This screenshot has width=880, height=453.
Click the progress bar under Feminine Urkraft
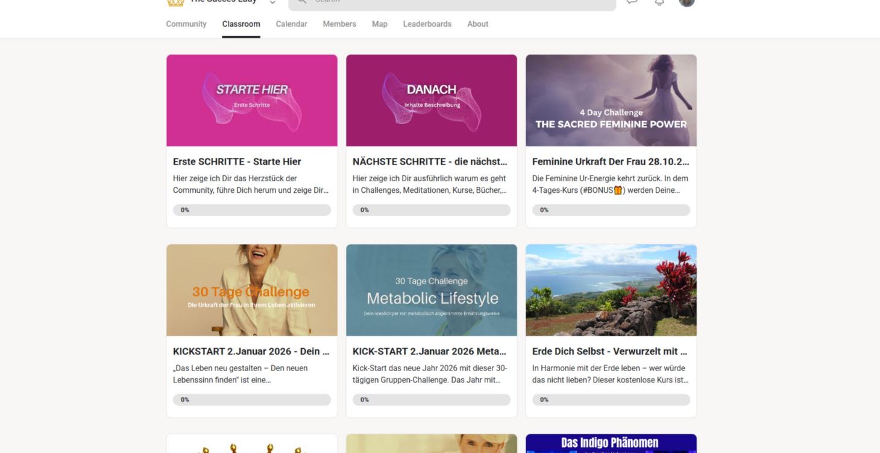[x=611, y=210]
